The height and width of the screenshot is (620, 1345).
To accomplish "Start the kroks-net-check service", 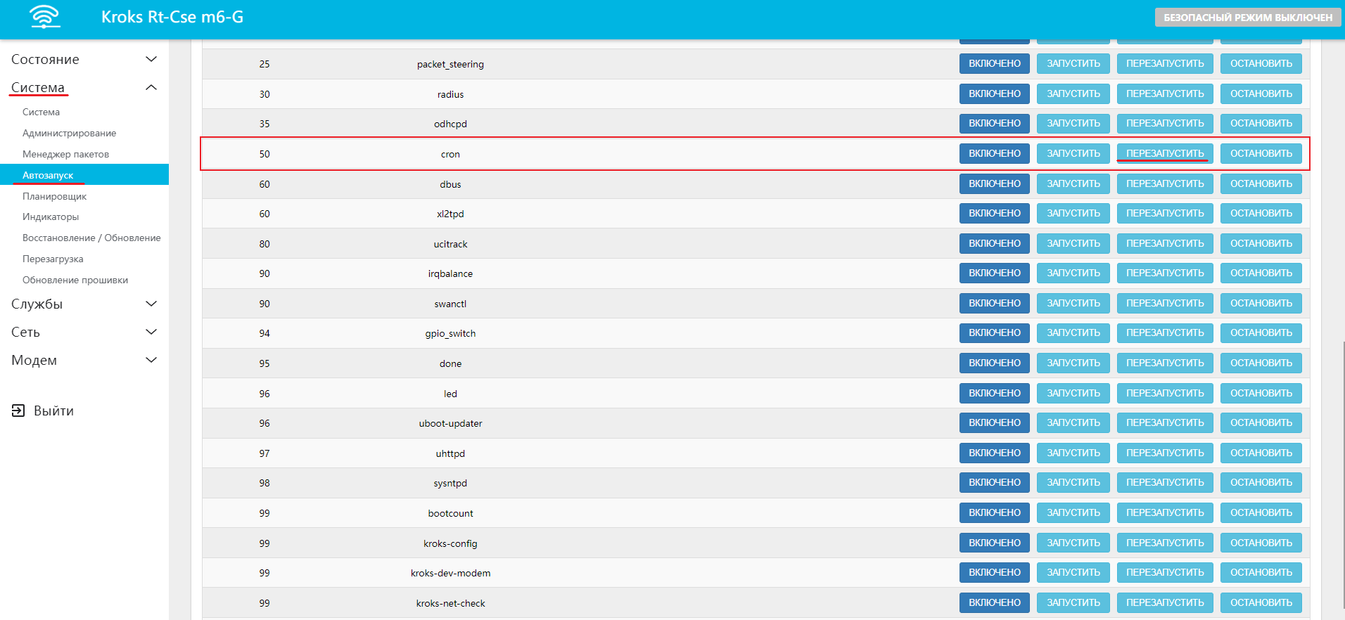I will point(1073,602).
